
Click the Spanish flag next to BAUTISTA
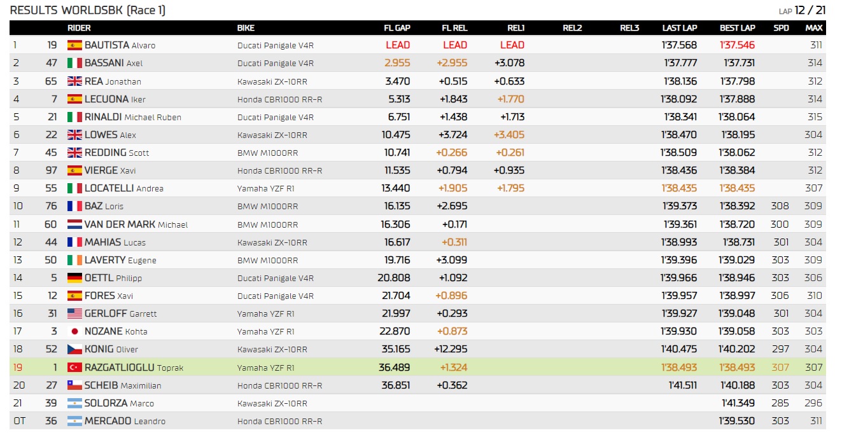tap(74, 45)
